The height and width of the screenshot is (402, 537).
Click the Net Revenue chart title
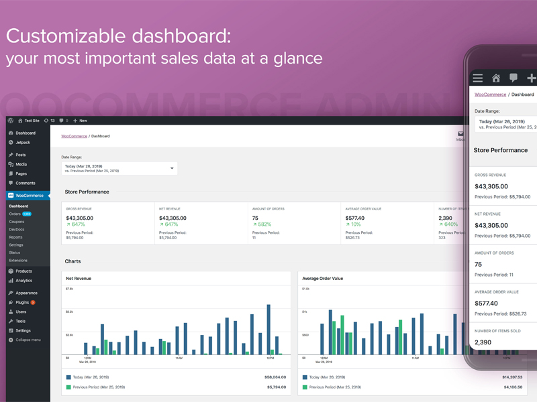click(x=79, y=279)
